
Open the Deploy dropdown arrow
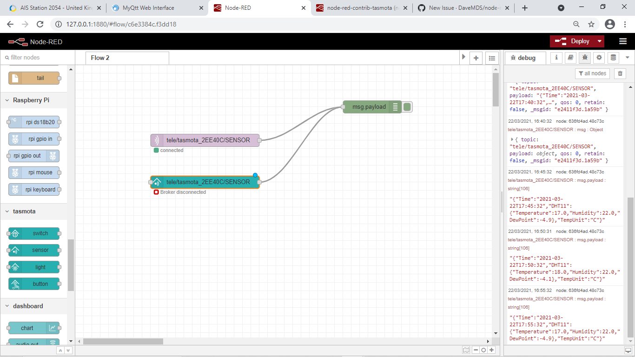point(599,41)
